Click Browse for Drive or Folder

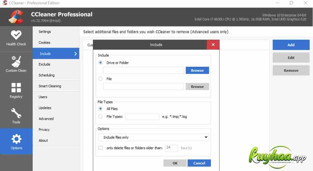point(197,70)
